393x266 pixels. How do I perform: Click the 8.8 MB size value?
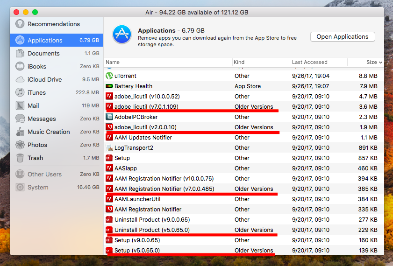[x=368, y=76]
